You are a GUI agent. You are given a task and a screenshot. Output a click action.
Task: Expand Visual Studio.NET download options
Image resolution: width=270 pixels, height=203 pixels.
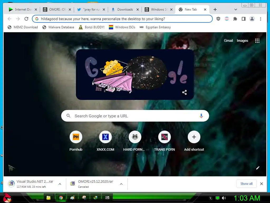point(60,184)
